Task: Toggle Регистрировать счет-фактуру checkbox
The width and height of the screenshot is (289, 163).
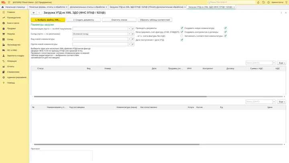Action: coord(182,32)
